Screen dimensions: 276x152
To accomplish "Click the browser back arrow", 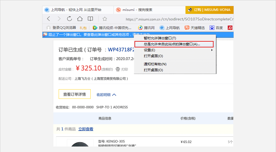I will tap(49, 19).
